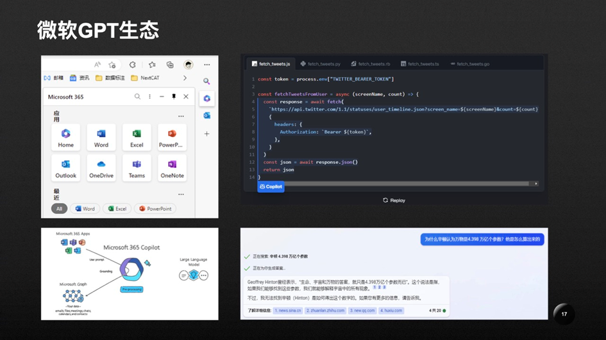Filter recent files by Excel chip
Screen dimensions: 606x340
click(x=117, y=209)
